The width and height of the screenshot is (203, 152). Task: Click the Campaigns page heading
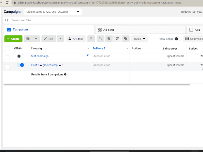point(12,12)
